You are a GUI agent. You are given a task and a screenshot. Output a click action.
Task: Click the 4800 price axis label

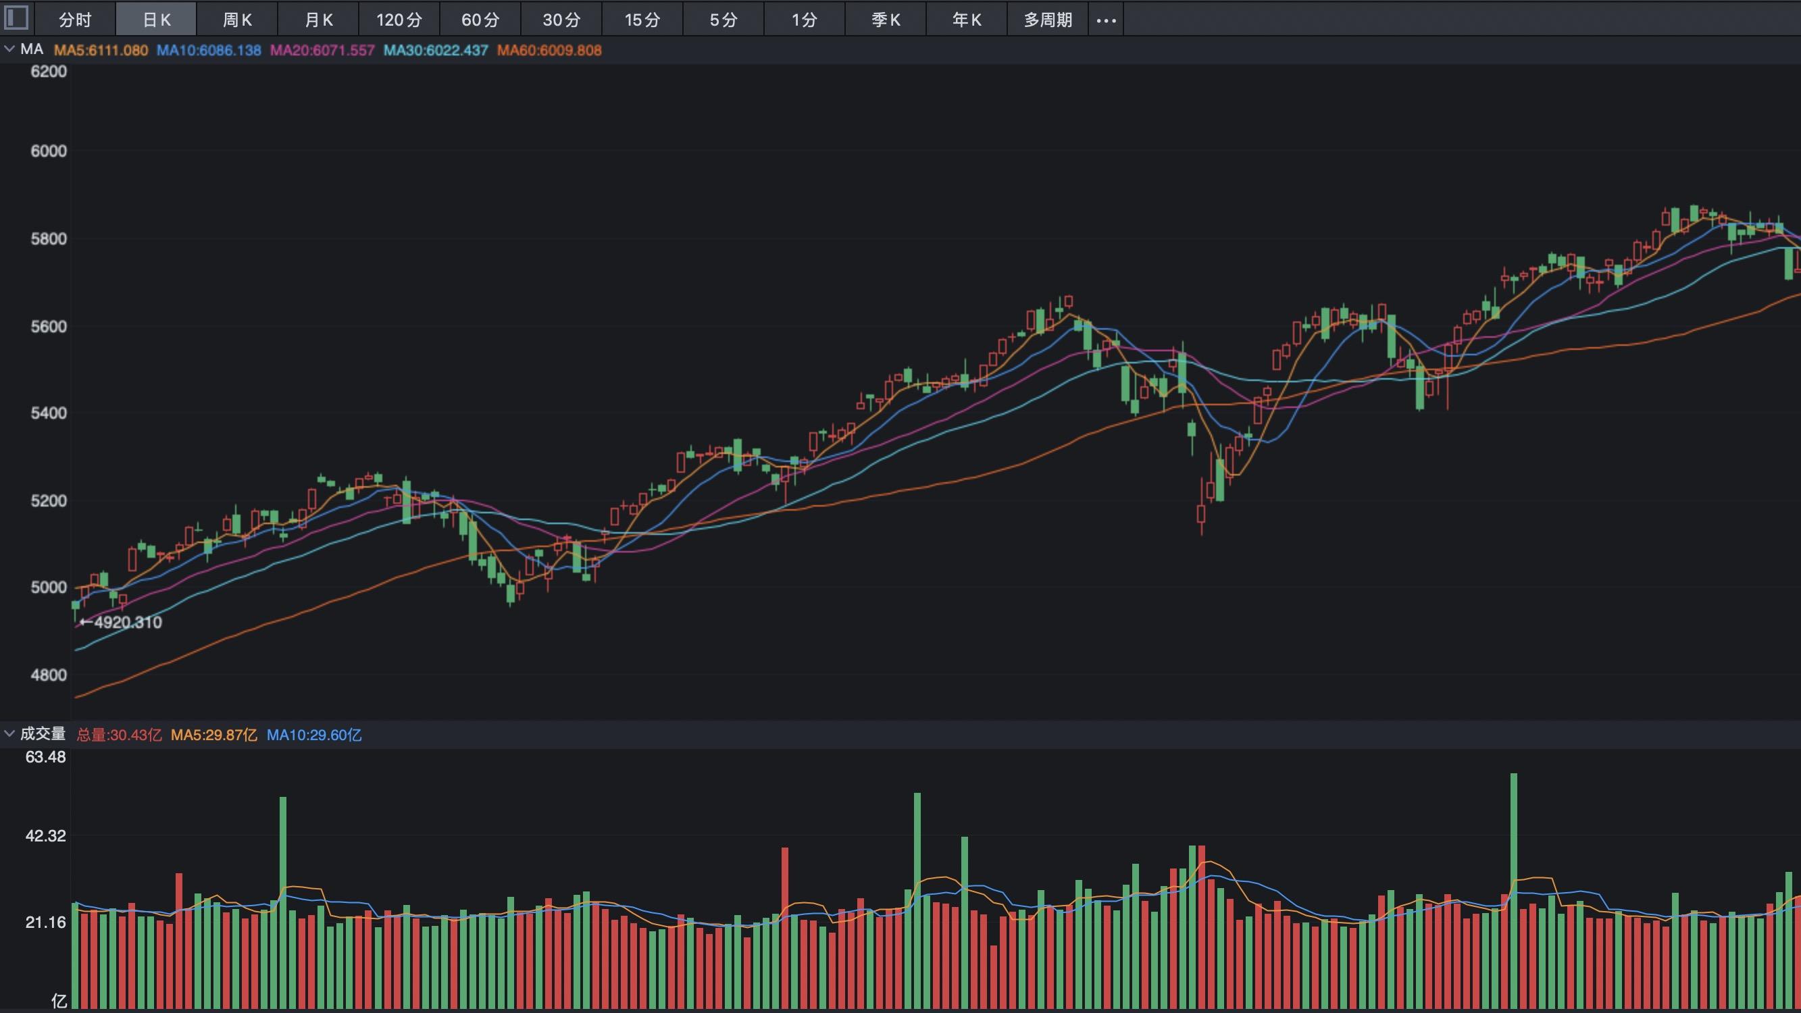point(49,675)
